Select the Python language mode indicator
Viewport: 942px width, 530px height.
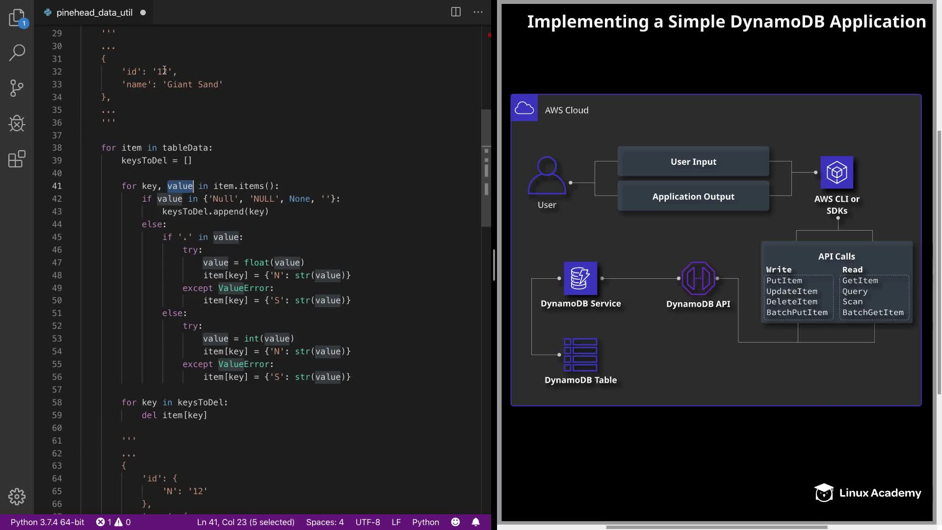425,522
